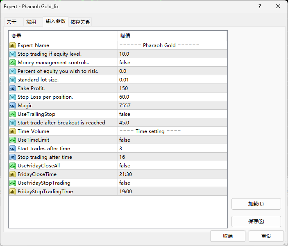
Task: Click the string icon beside Time_Volume
Action: 12,131
